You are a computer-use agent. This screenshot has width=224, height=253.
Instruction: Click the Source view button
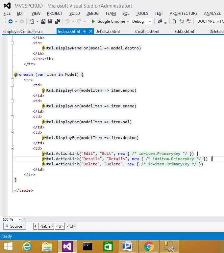14,226
